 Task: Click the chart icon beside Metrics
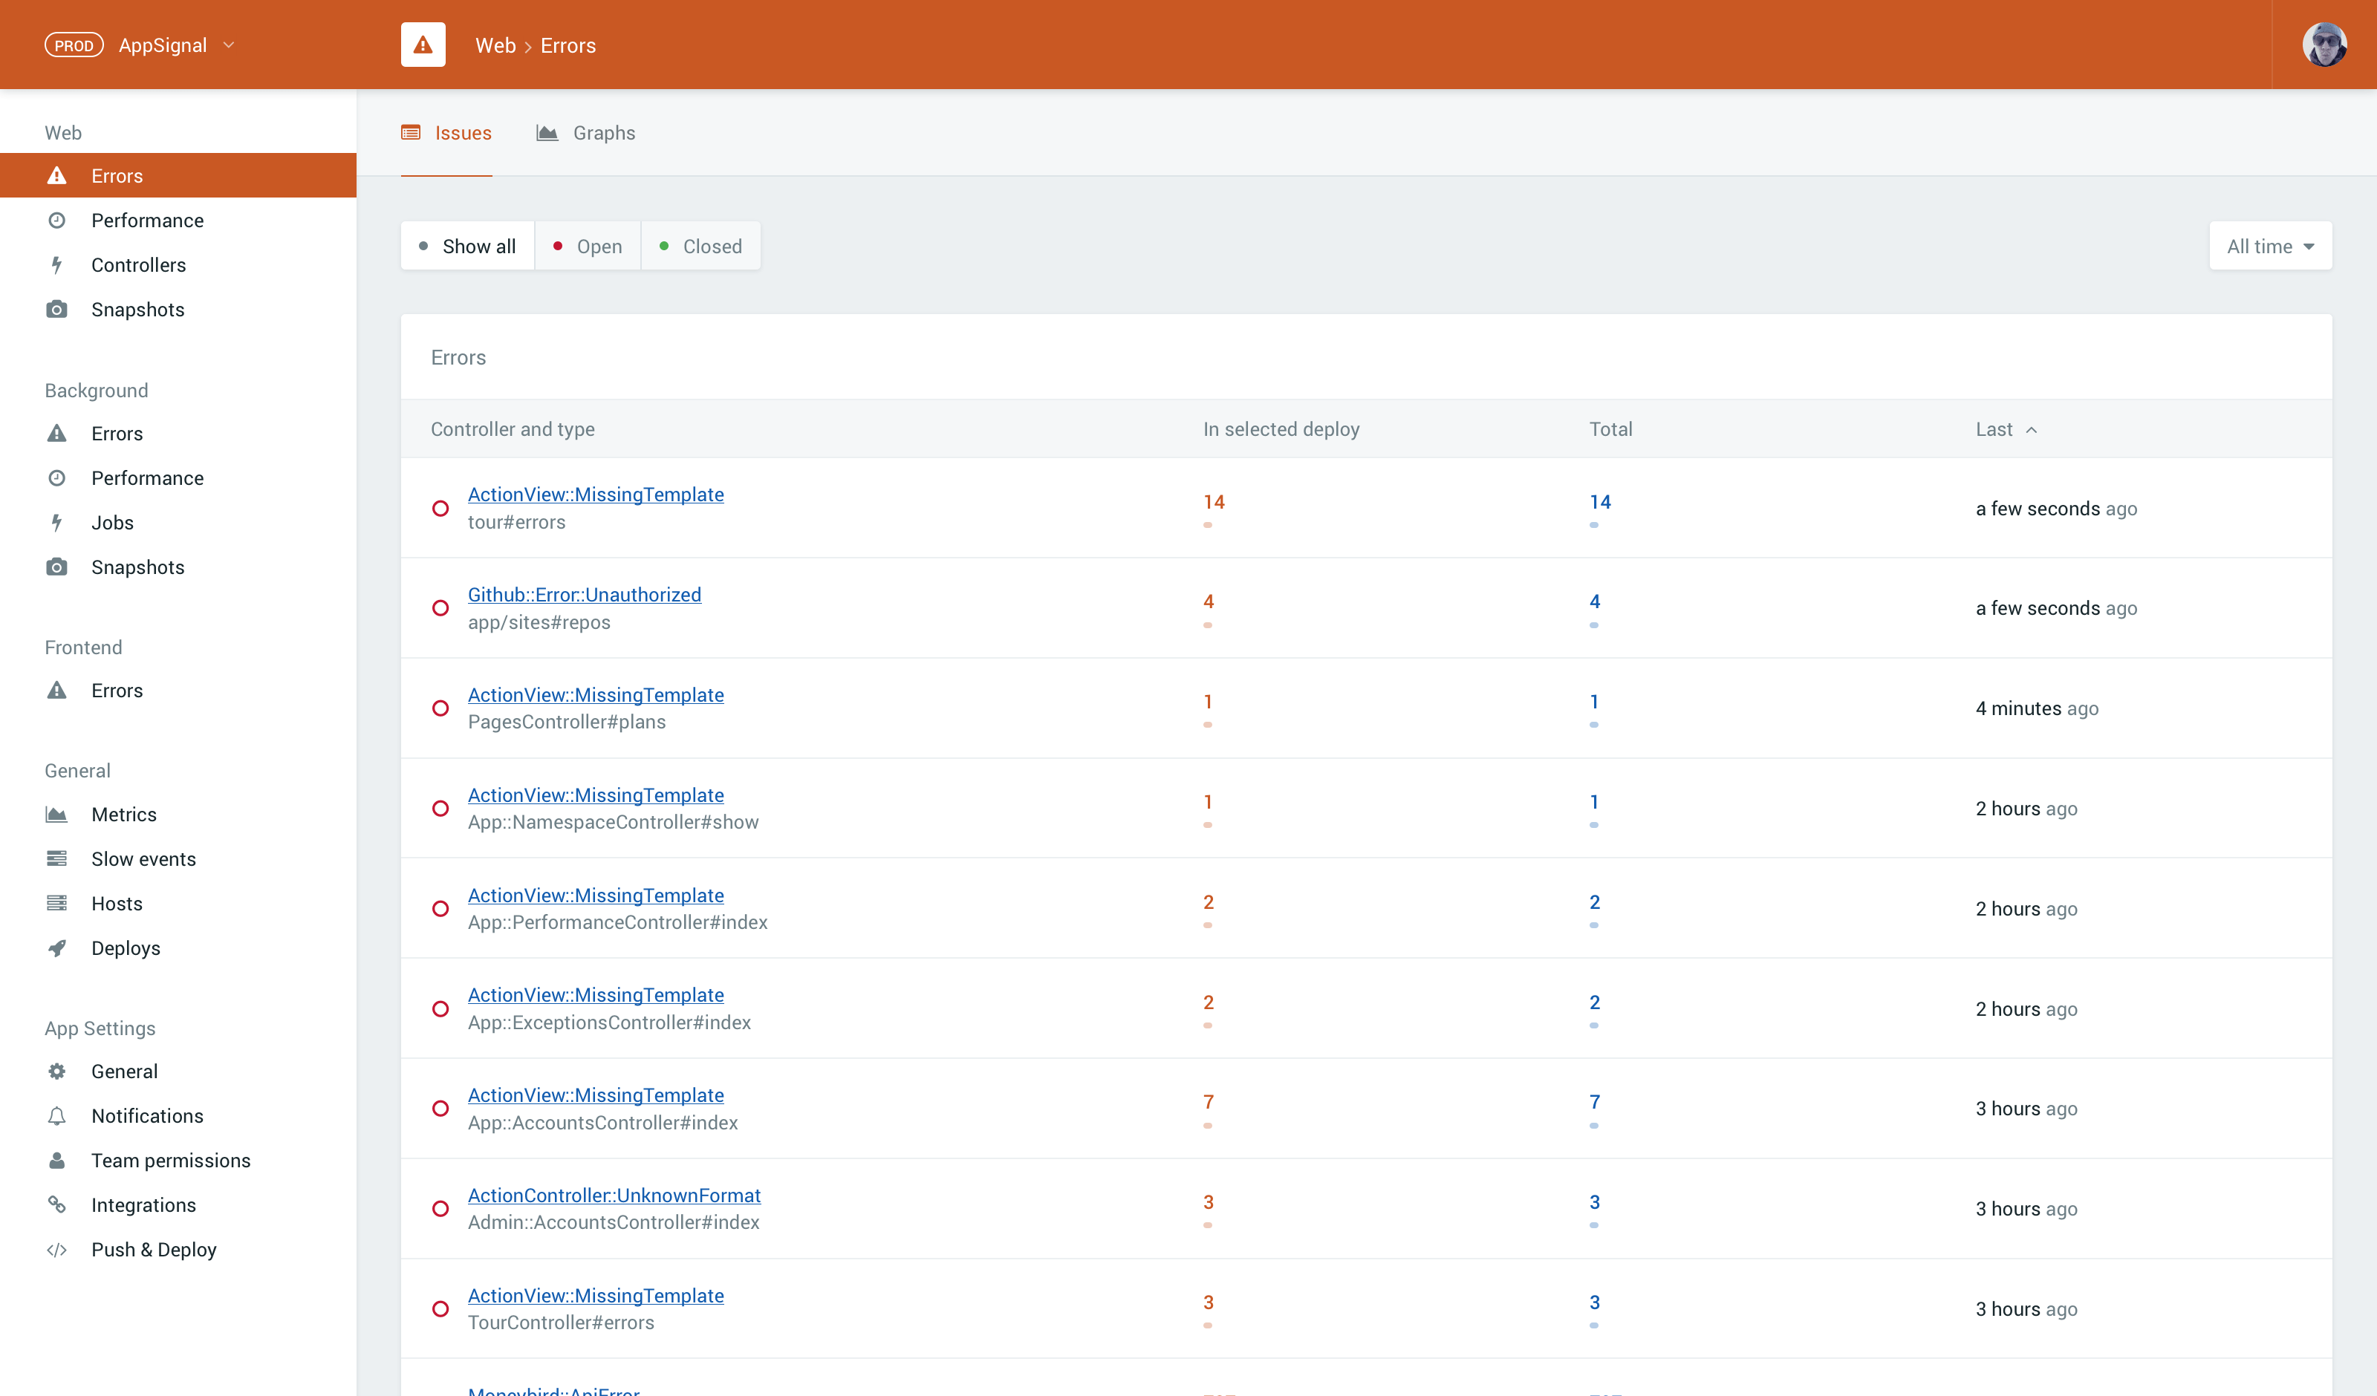[56, 814]
